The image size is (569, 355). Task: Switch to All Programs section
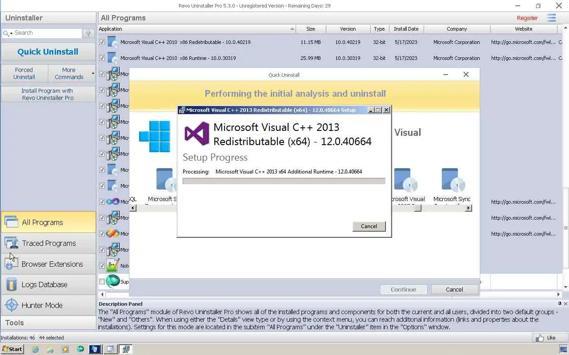tap(48, 222)
